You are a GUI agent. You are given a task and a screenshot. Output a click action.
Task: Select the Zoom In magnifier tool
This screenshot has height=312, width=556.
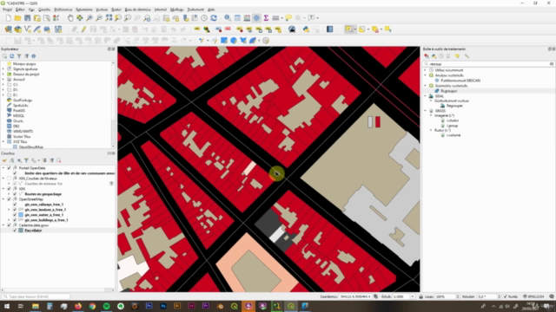(x=89, y=18)
